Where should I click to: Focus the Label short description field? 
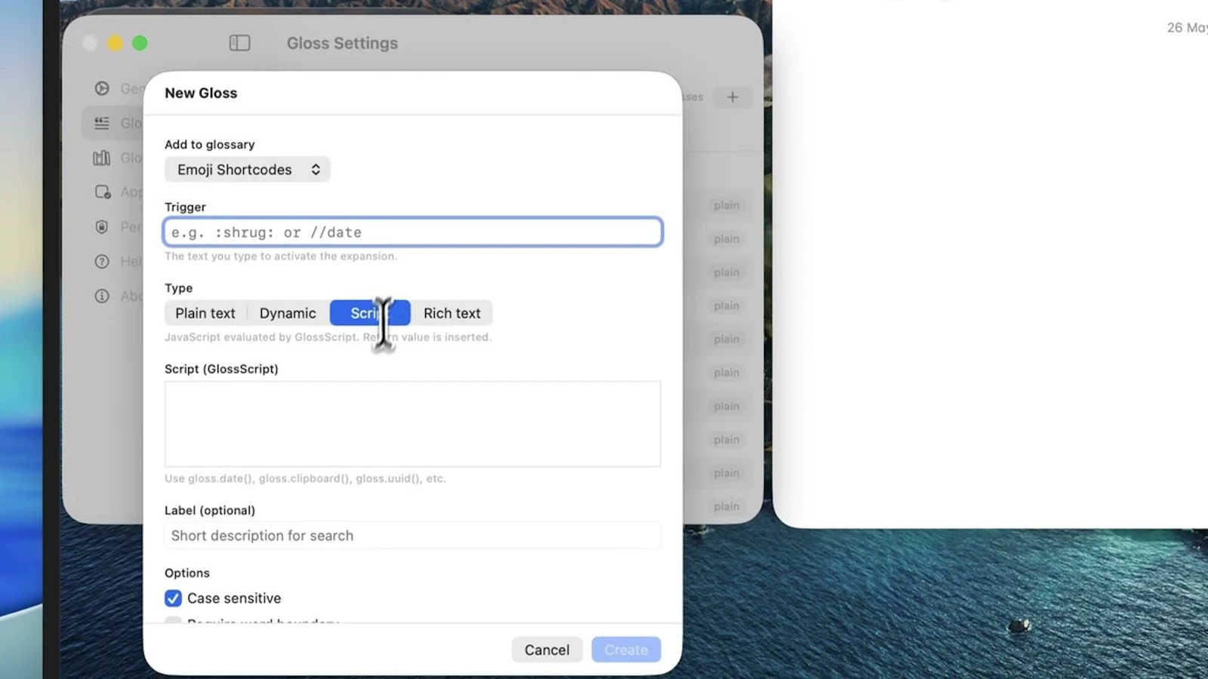413,536
